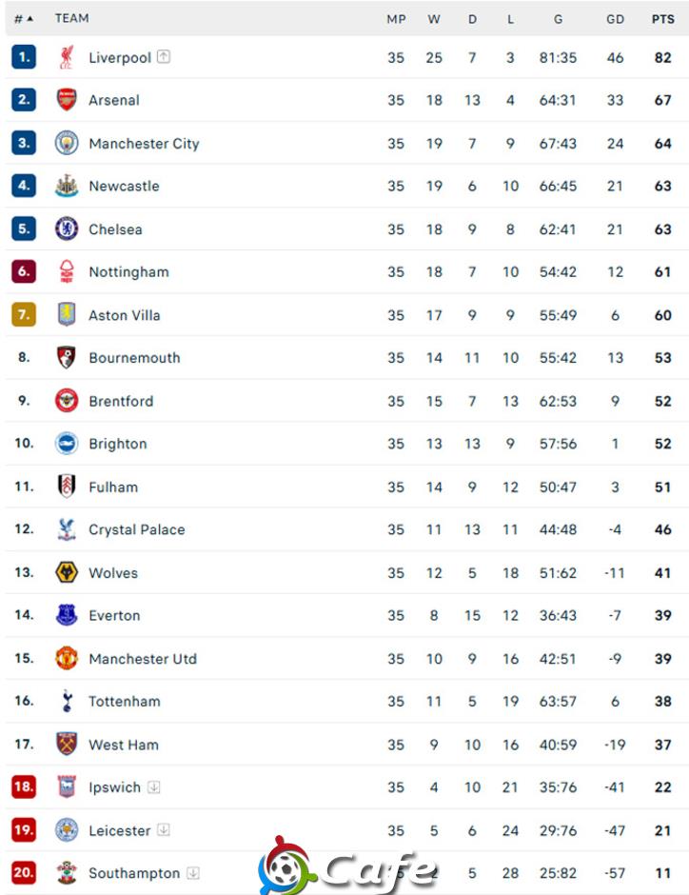
Task: Click the Manchester City crest icon
Action: click(67, 143)
